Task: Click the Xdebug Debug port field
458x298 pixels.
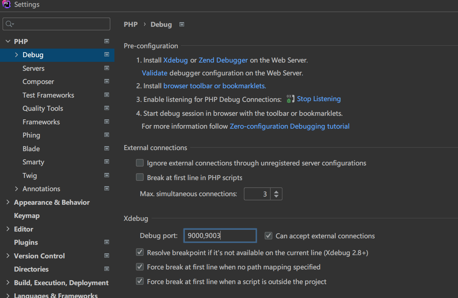Action: pyautogui.click(x=220, y=236)
